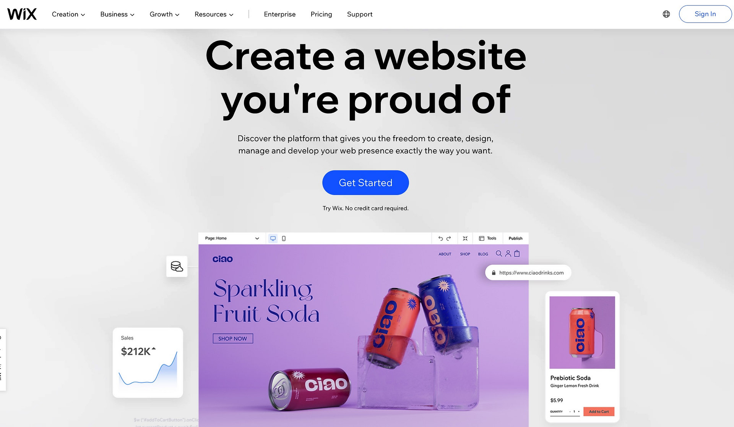This screenshot has height=427, width=734.
Task: Select the Enterprise menu item
Action: [279, 14]
